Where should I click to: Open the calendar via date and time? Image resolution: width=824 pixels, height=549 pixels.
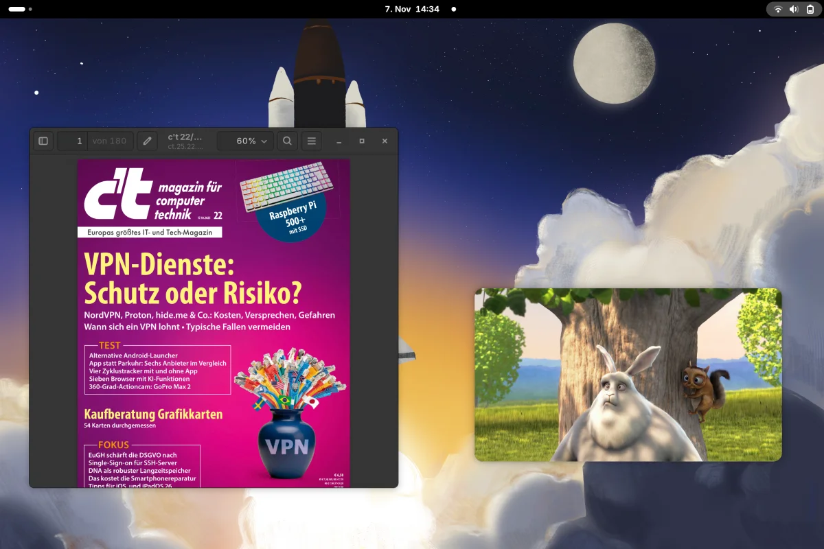coord(411,10)
